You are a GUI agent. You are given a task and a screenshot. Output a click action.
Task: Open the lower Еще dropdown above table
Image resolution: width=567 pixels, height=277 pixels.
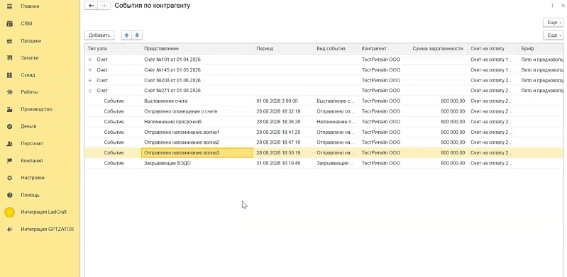[x=554, y=35]
